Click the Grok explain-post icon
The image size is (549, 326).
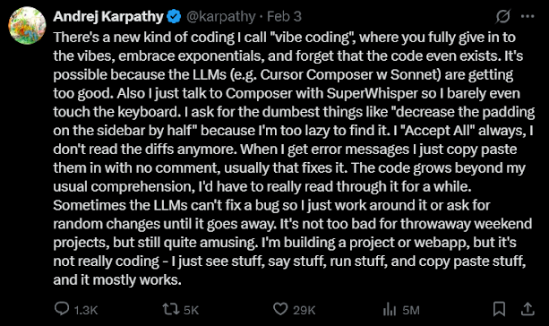coord(503,16)
